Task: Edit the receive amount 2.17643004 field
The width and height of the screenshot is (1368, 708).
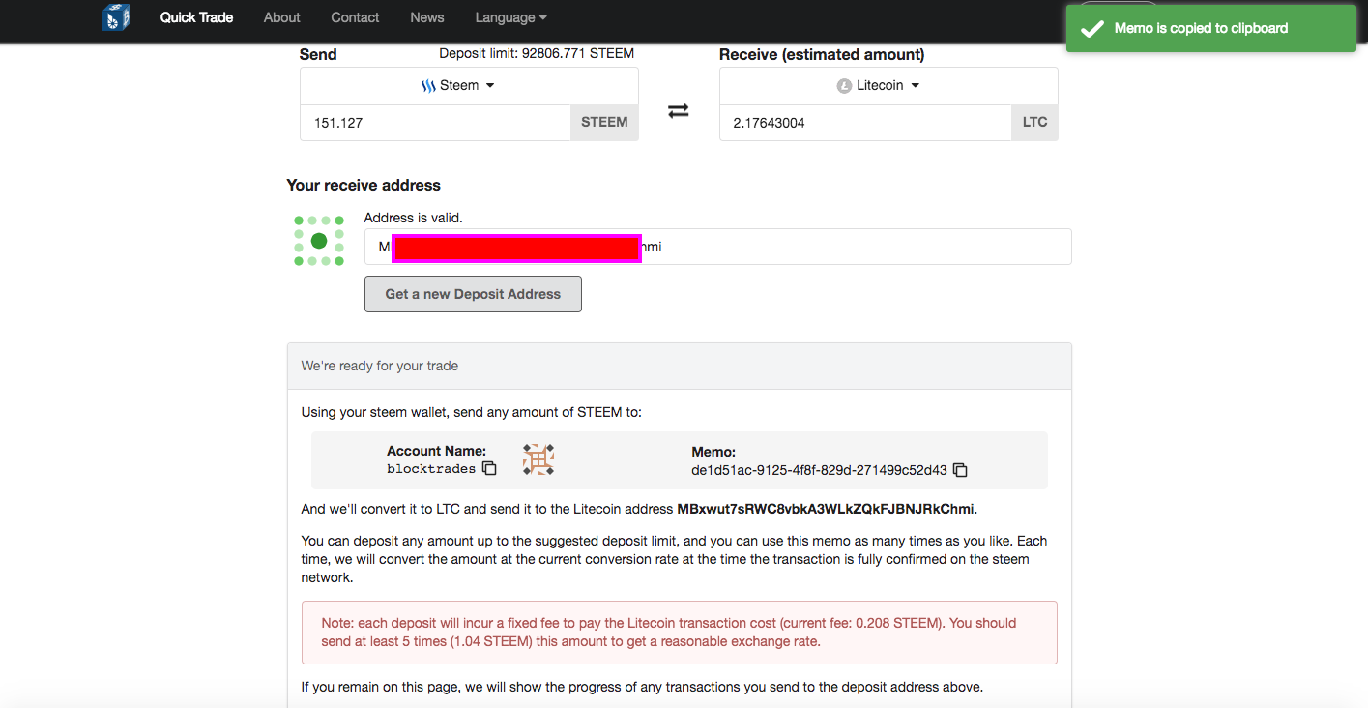Action: tap(866, 123)
